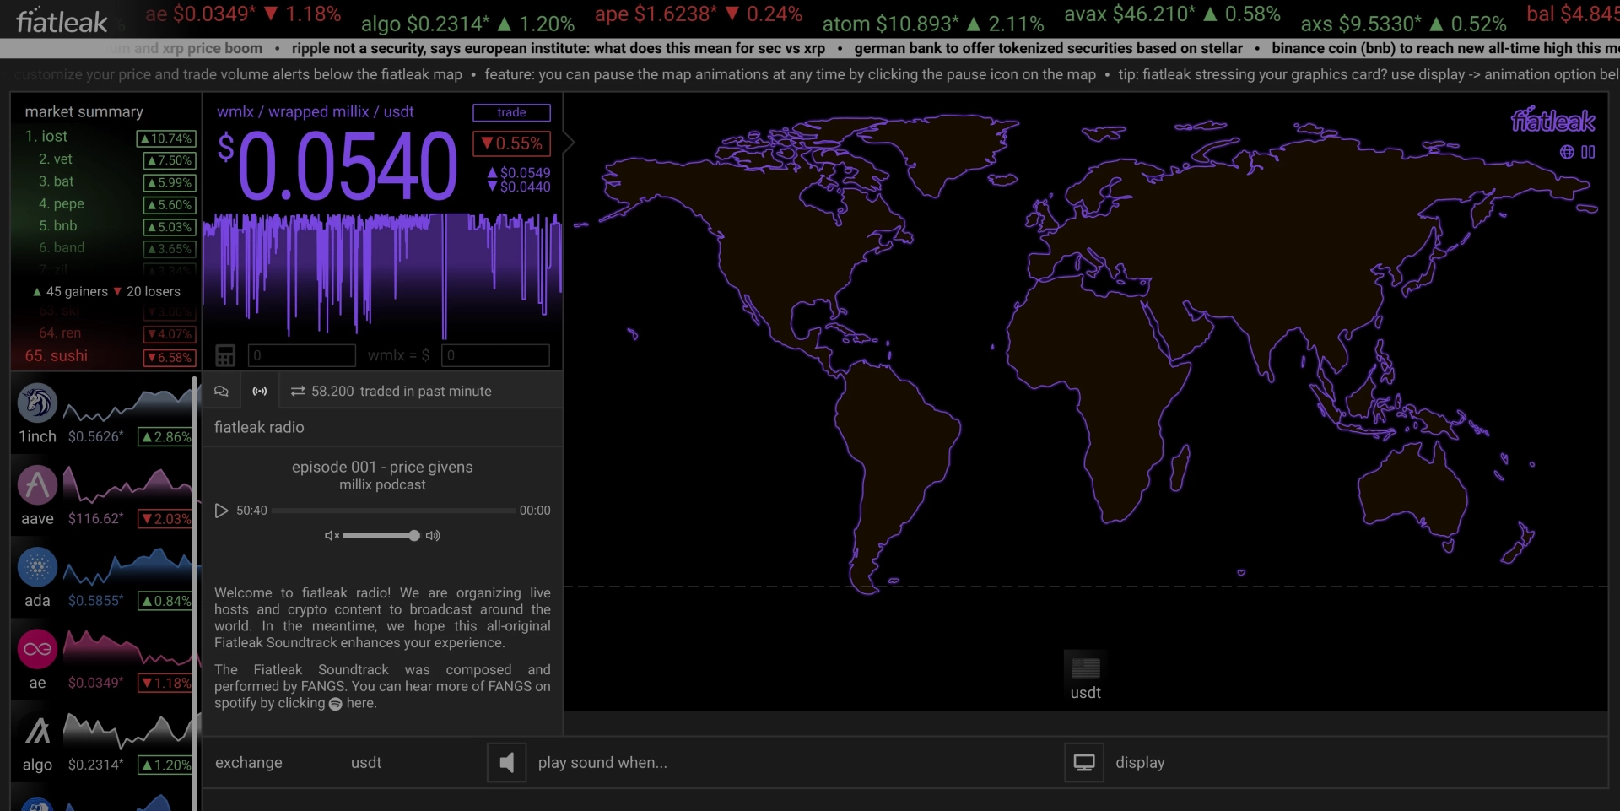Click the wmlx amount input field

pyautogui.click(x=302, y=355)
